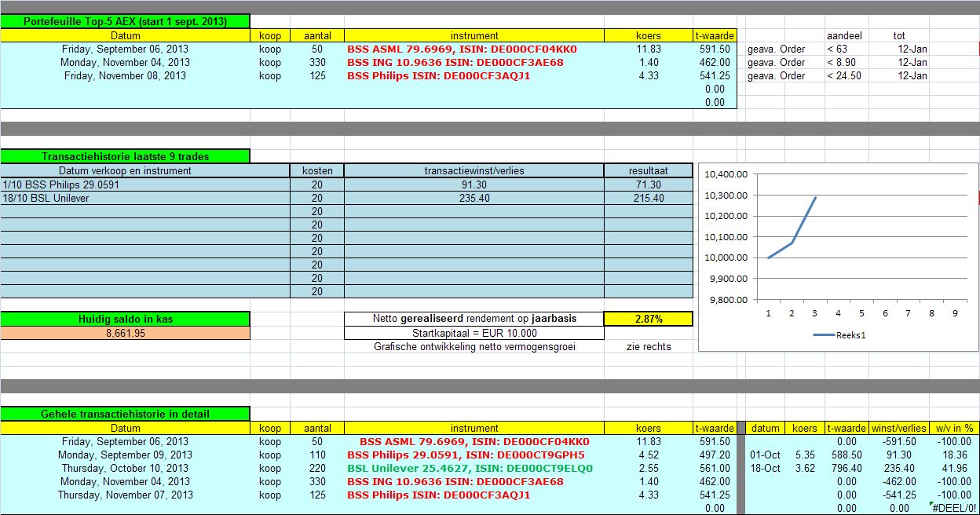Click the cash balance cell 8,661.95
Image resolution: width=980 pixels, height=515 pixels.
125,333
